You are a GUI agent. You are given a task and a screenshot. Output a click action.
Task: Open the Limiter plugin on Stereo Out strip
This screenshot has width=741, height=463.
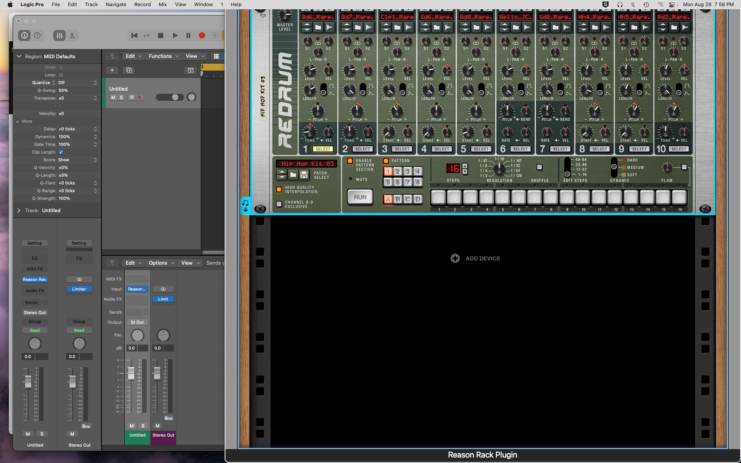(x=79, y=289)
